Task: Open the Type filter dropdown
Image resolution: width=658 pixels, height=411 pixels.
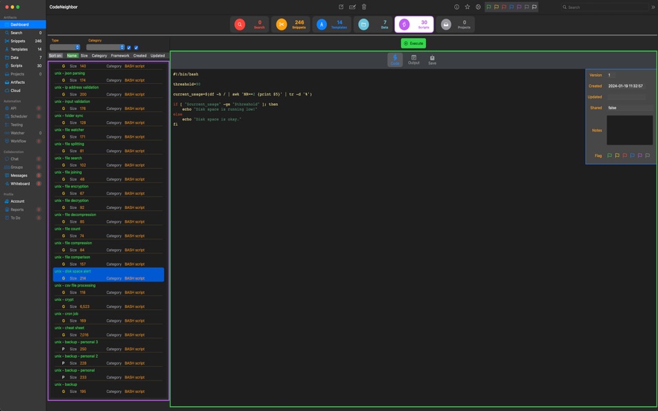Action: pos(65,48)
